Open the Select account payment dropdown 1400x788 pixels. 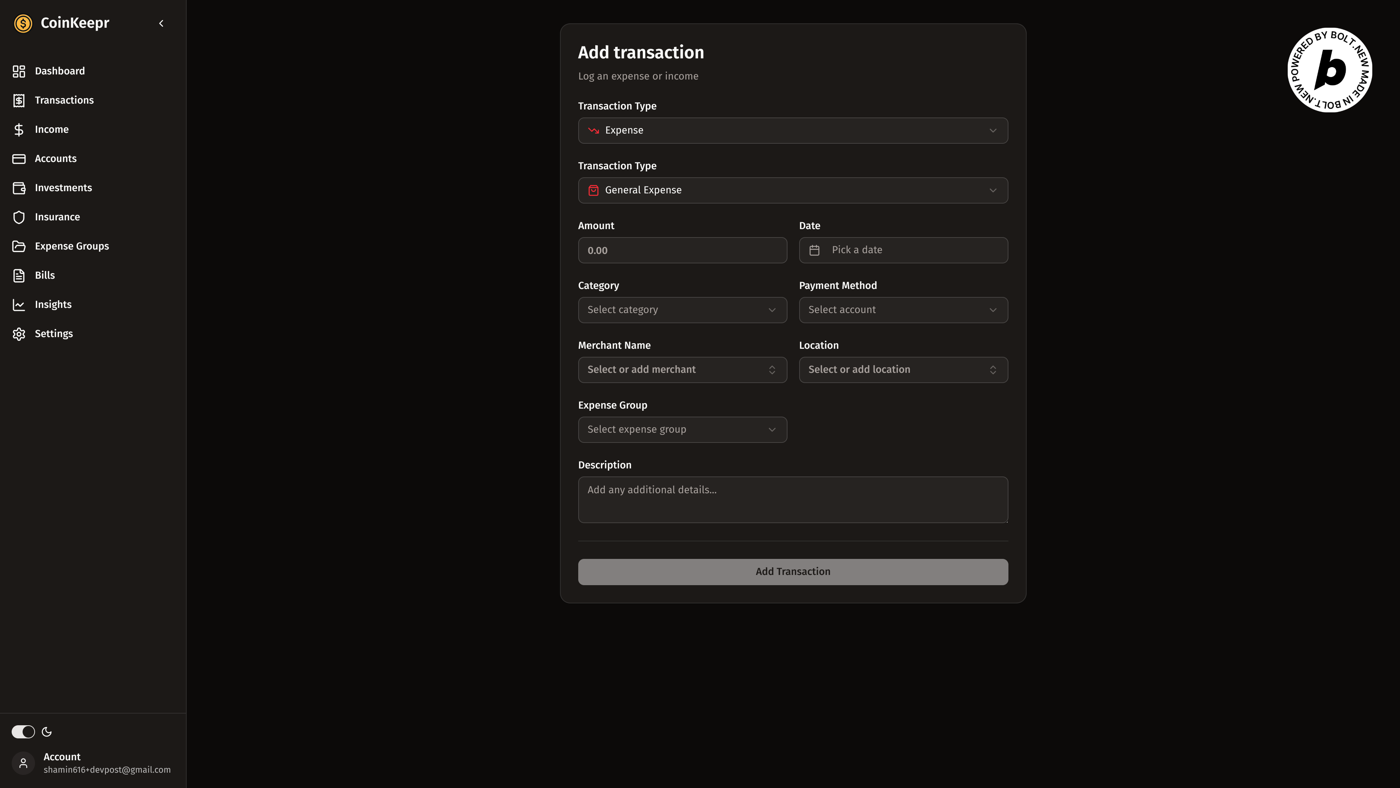pos(903,310)
